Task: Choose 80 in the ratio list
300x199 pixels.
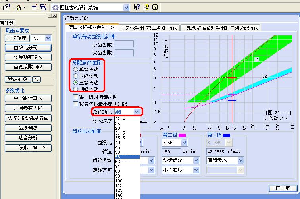Action: 127,171
